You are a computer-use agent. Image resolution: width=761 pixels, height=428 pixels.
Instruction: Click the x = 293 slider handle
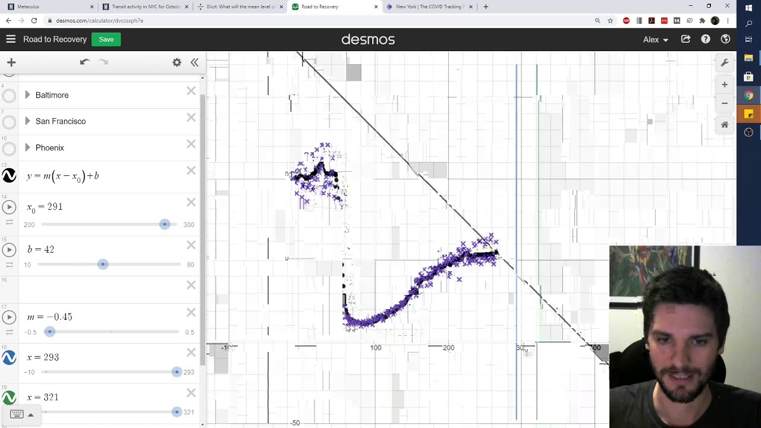click(176, 372)
